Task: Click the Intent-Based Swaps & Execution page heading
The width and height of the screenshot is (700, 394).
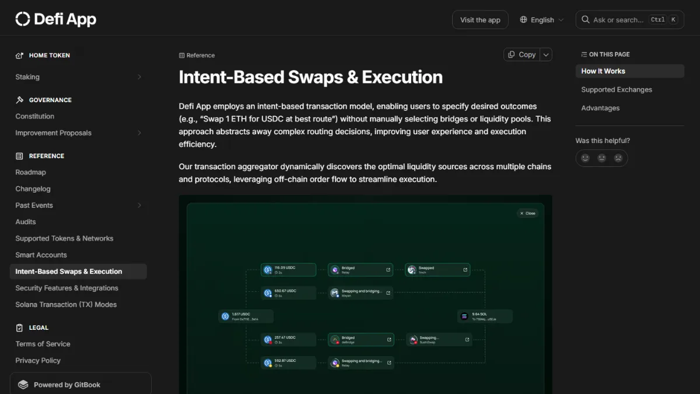Action: 310,77
